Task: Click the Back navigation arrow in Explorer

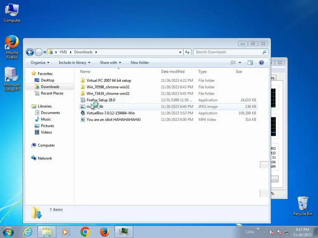Action: pyautogui.click(x=30, y=52)
